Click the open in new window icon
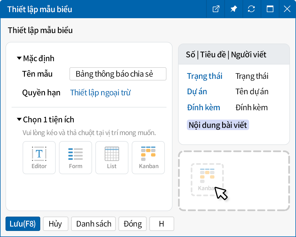The image size is (296, 237). [x=216, y=9]
